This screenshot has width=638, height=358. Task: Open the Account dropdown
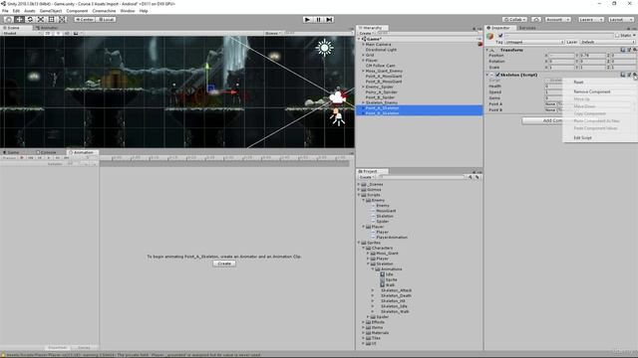(558, 19)
